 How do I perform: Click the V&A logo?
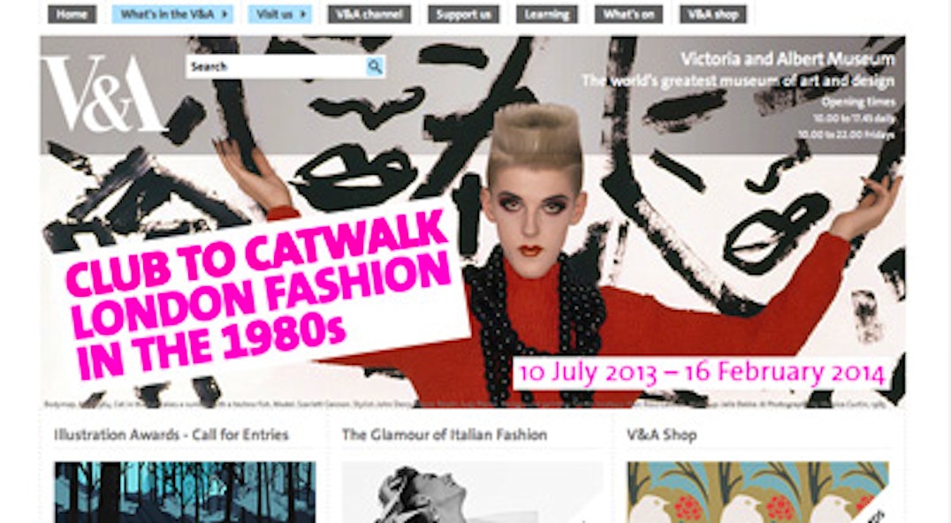pos(102,94)
